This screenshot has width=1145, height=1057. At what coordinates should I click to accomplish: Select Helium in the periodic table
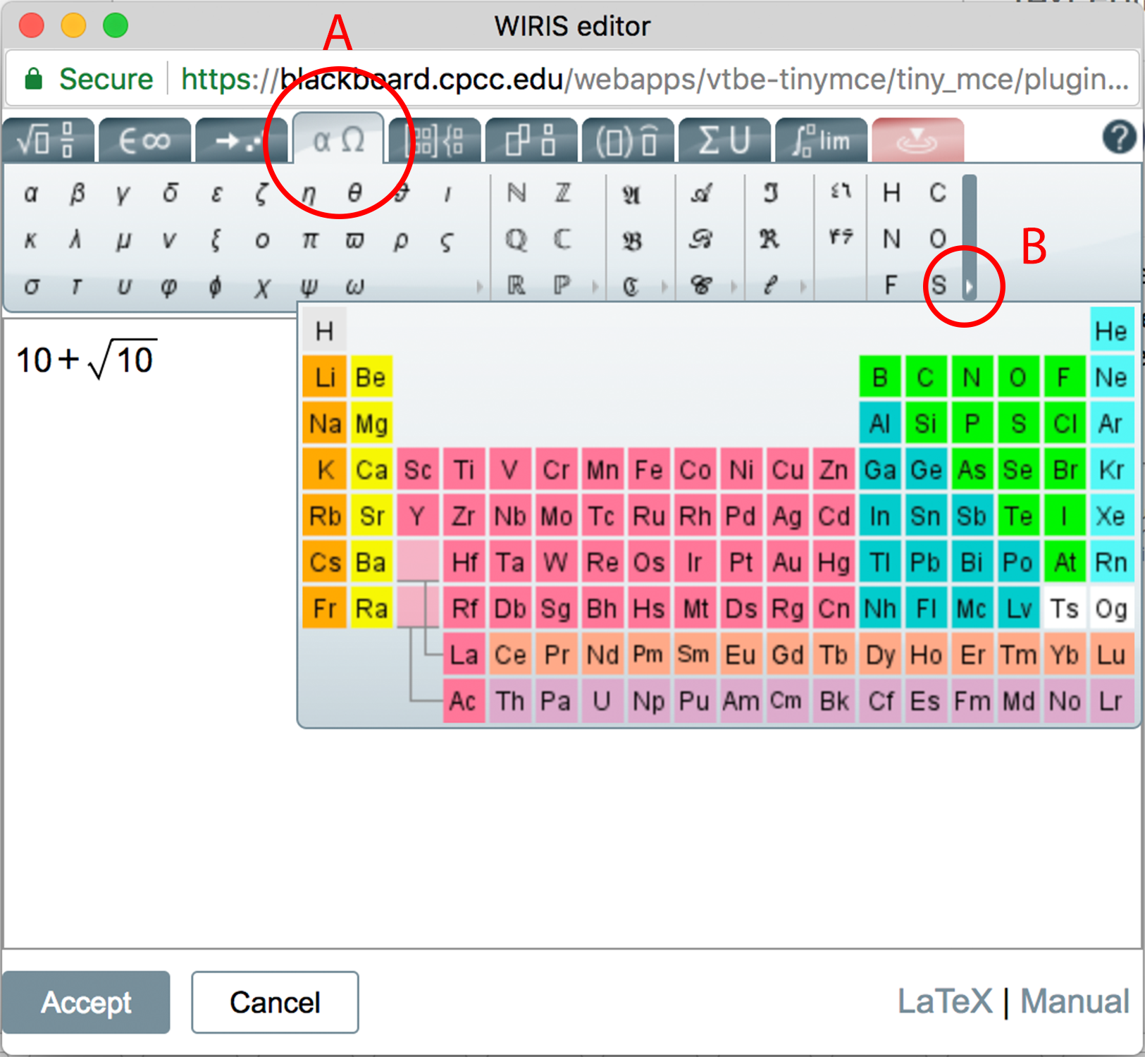click(x=1111, y=330)
